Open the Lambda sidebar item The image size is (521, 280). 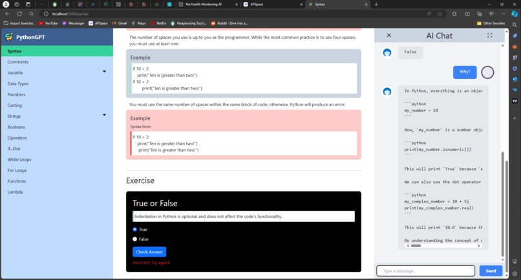[x=57, y=192]
